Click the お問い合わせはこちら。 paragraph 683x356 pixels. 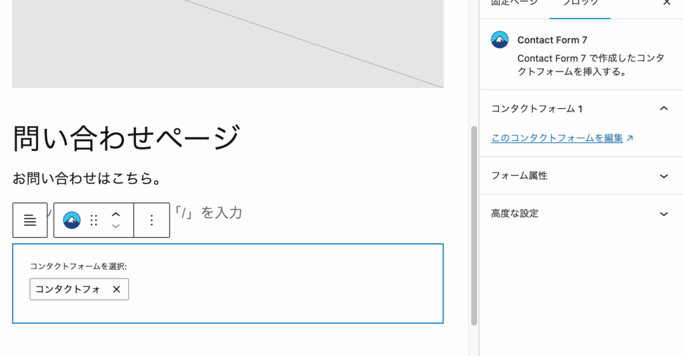pyautogui.click(x=89, y=179)
